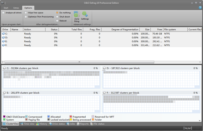The image size is (203, 131).
Task: Toggle Optimize Thin Provisioning checkbox
Action: point(26,17)
